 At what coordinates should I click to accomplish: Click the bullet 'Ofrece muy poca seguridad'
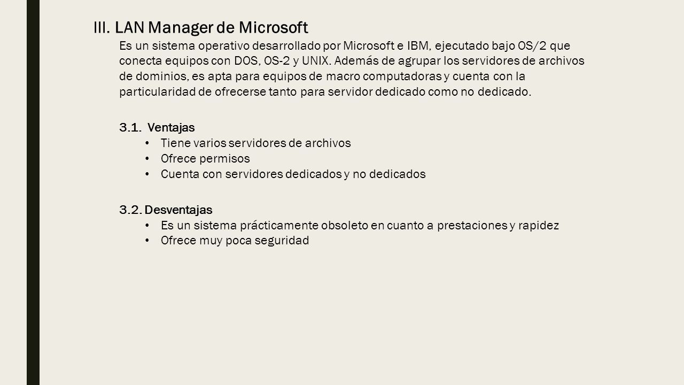(x=235, y=241)
